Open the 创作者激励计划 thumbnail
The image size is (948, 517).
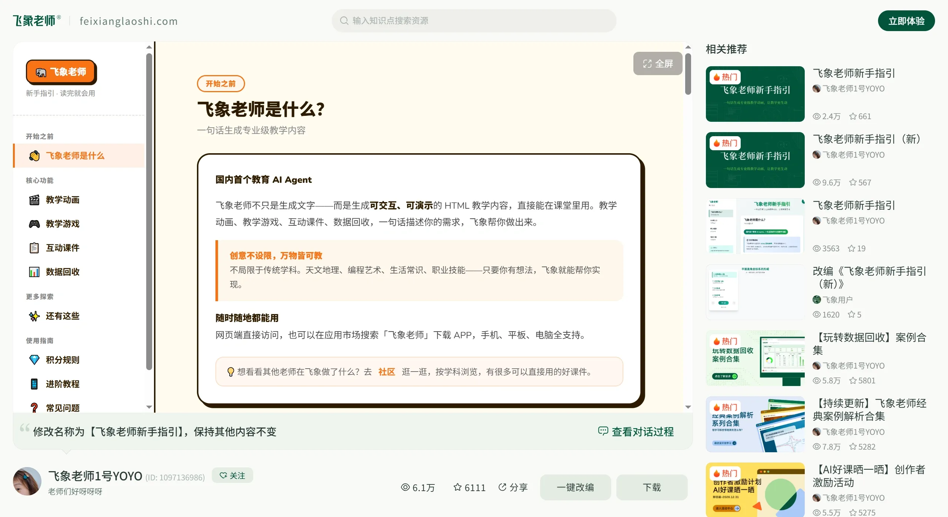coord(755,490)
